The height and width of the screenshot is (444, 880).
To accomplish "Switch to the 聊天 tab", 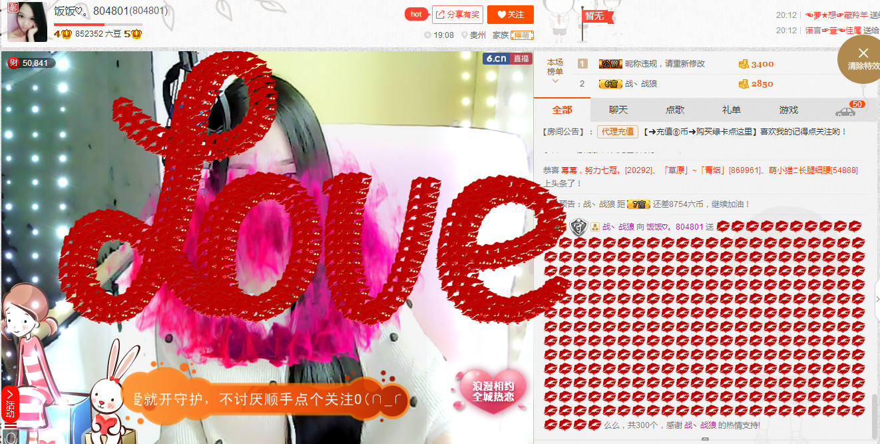I will [618, 110].
